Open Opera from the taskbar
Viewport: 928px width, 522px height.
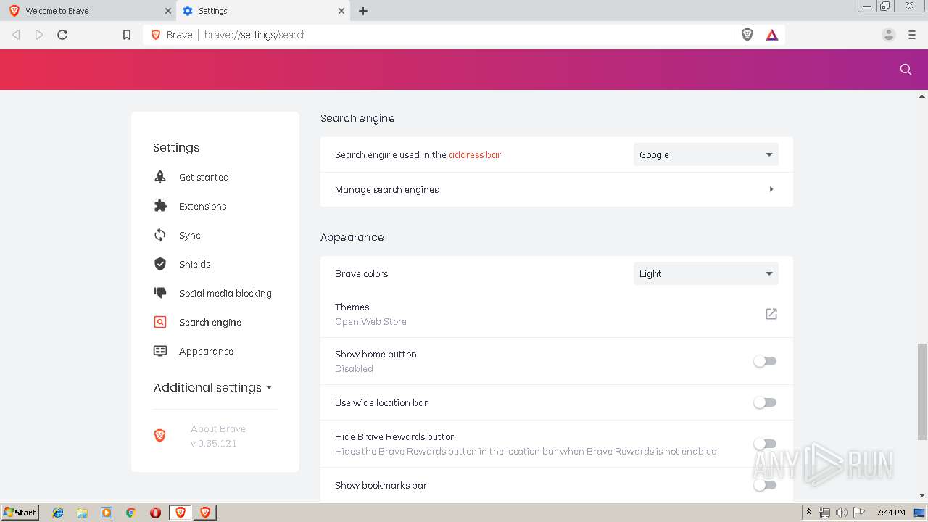point(155,513)
